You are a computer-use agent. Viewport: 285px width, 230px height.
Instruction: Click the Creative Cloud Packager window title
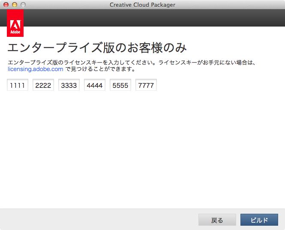142,5
